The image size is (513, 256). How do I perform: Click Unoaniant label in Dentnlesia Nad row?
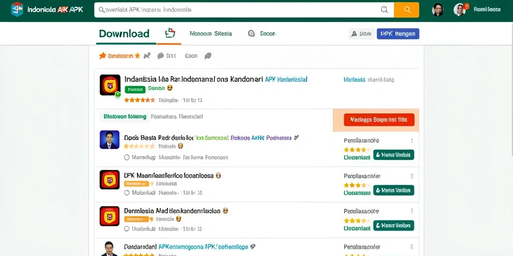pos(357,228)
